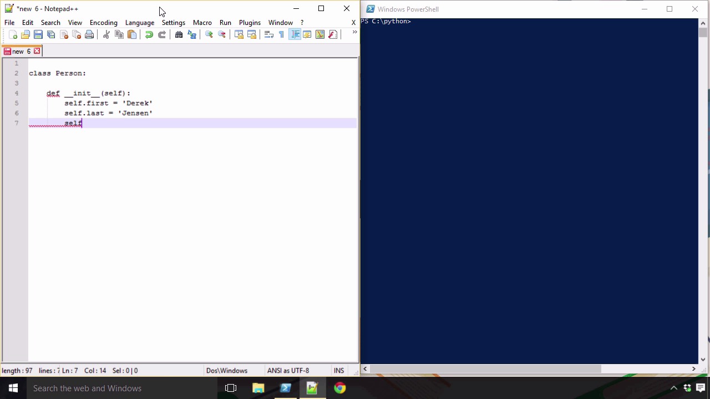Click the 'Dos\Windows' status bar field
Image resolution: width=710 pixels, height=399 pixels.
click(x=227, y=371)
